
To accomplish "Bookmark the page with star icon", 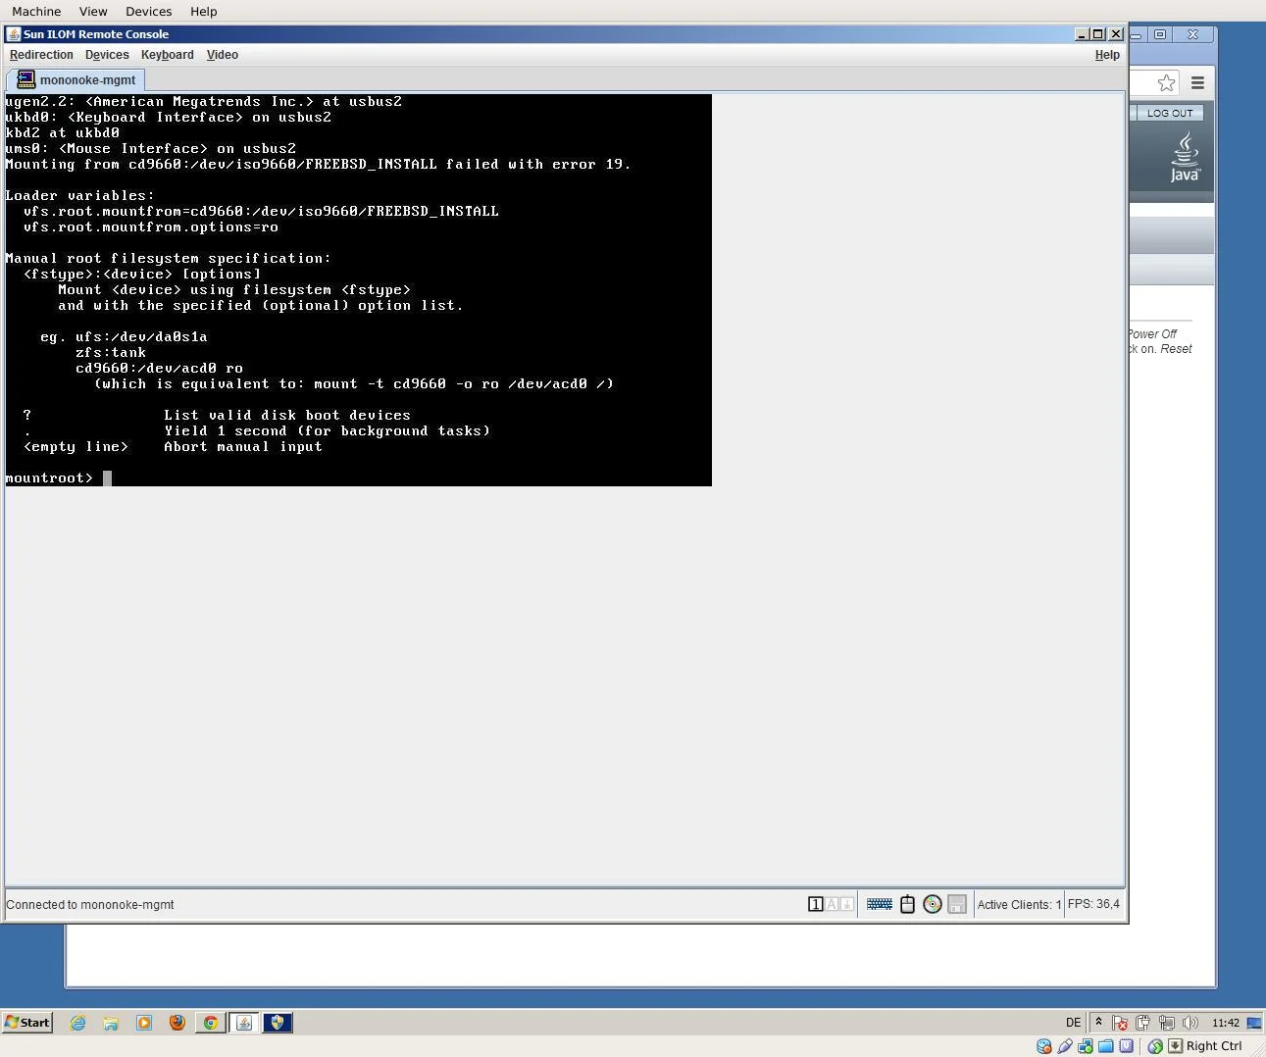I will pyautogui.click(x=1166, y=83).
